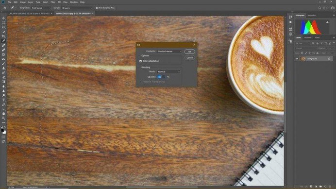Image resolution: width=336 pixels, height=189 pixels.
Task: Select the Eraser tool
Action: coord(3,77)
